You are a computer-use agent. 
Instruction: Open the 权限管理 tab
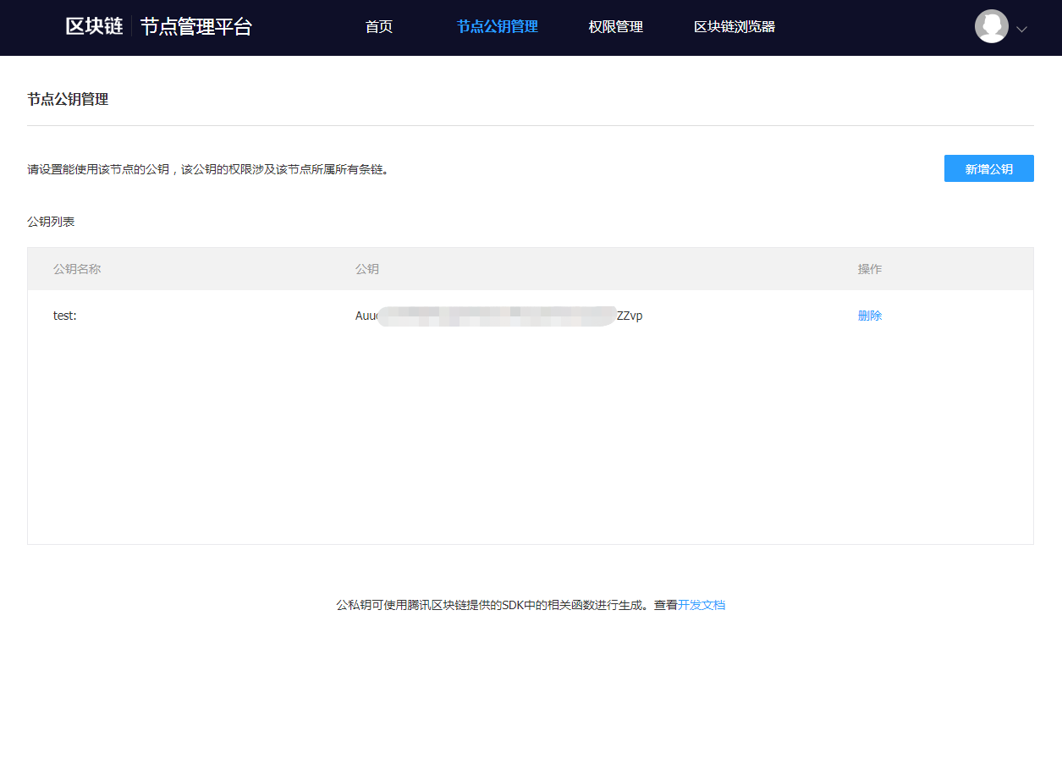click(x=615, y=27)
